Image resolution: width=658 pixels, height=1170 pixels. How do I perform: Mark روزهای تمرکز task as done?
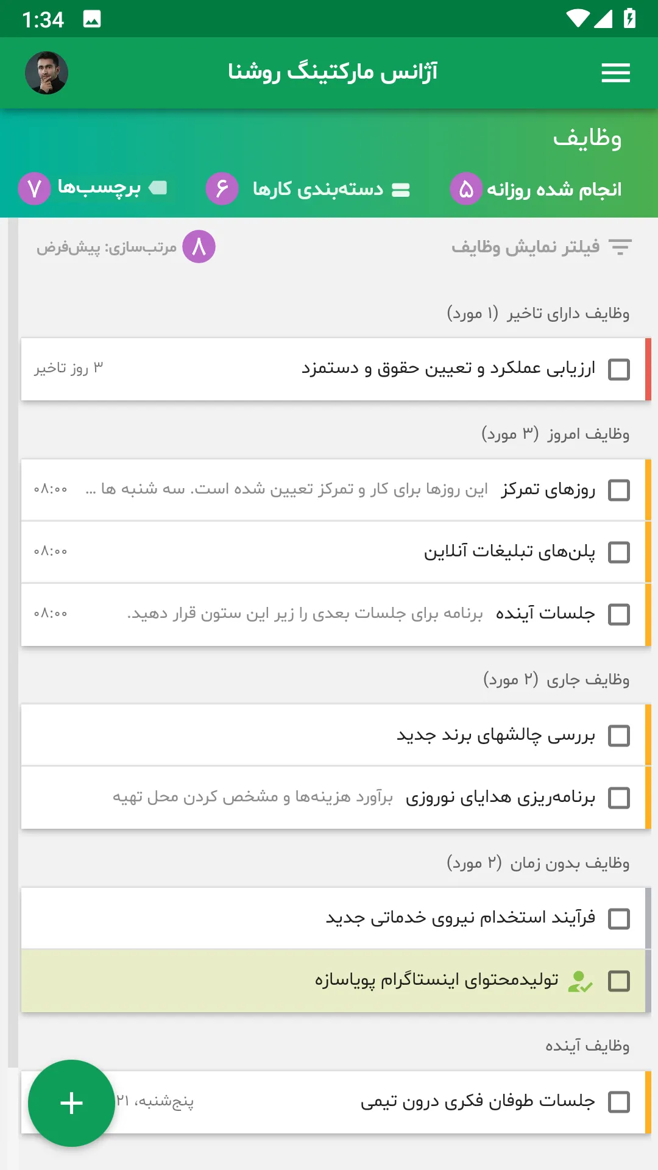click(x=619, y=490)
